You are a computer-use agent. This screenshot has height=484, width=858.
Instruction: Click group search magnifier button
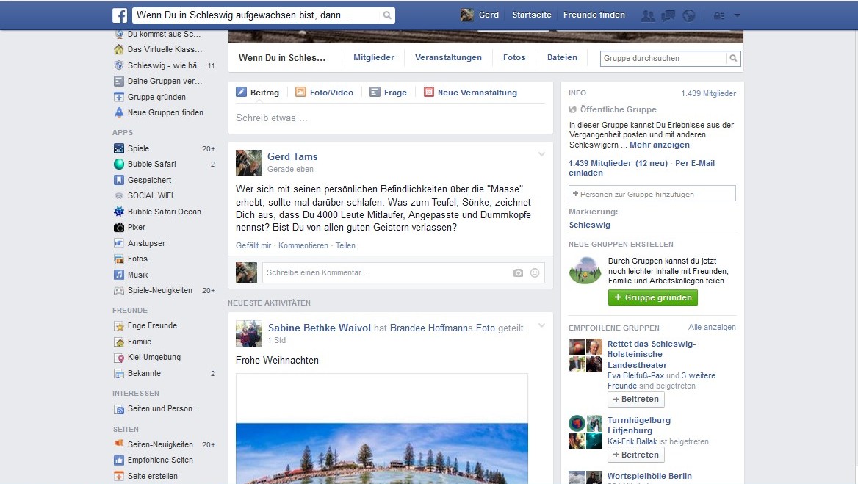click(x=733, y=58)
